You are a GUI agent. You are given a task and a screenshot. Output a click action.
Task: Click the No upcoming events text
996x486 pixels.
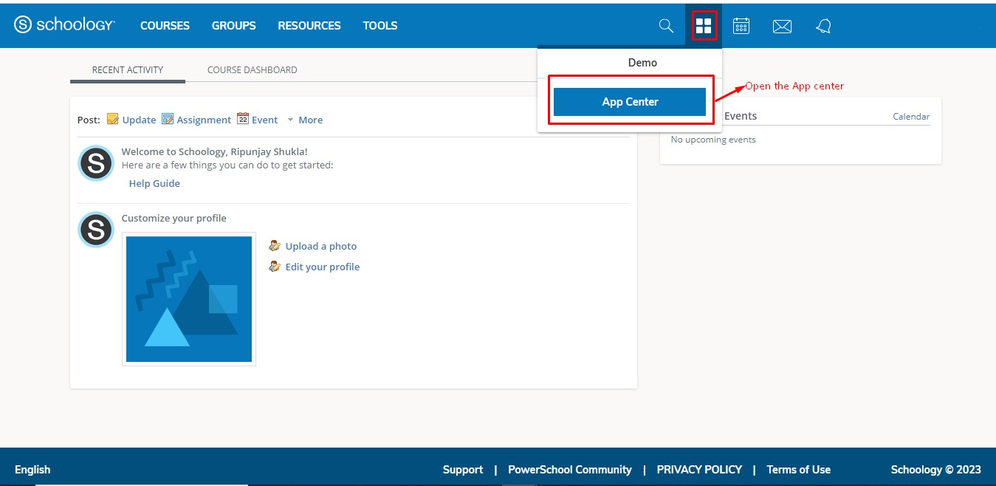pyautogui.click(x=713, y=140)
